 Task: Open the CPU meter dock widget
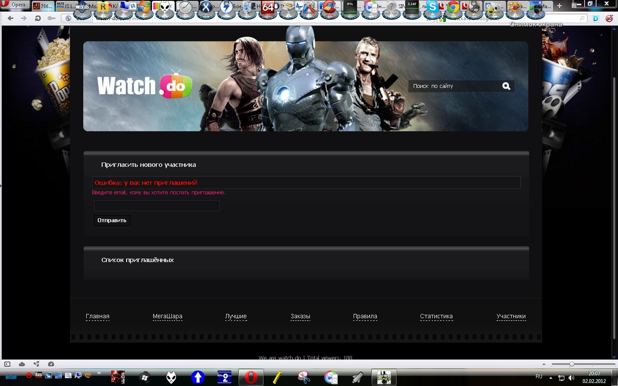pyautogui.click(x=350, y=7)
